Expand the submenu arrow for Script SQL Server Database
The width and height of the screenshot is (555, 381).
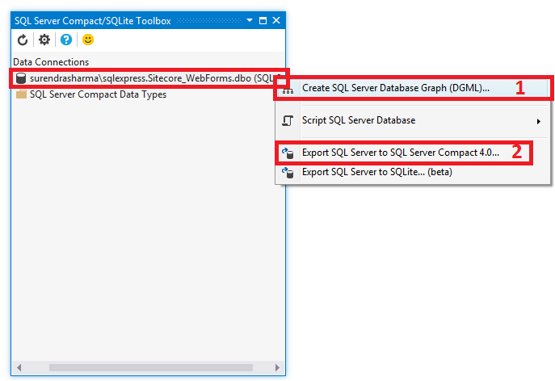(538, 121)
